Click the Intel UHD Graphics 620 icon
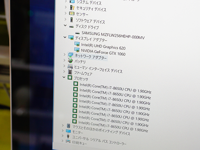 [x=77, y=44]
